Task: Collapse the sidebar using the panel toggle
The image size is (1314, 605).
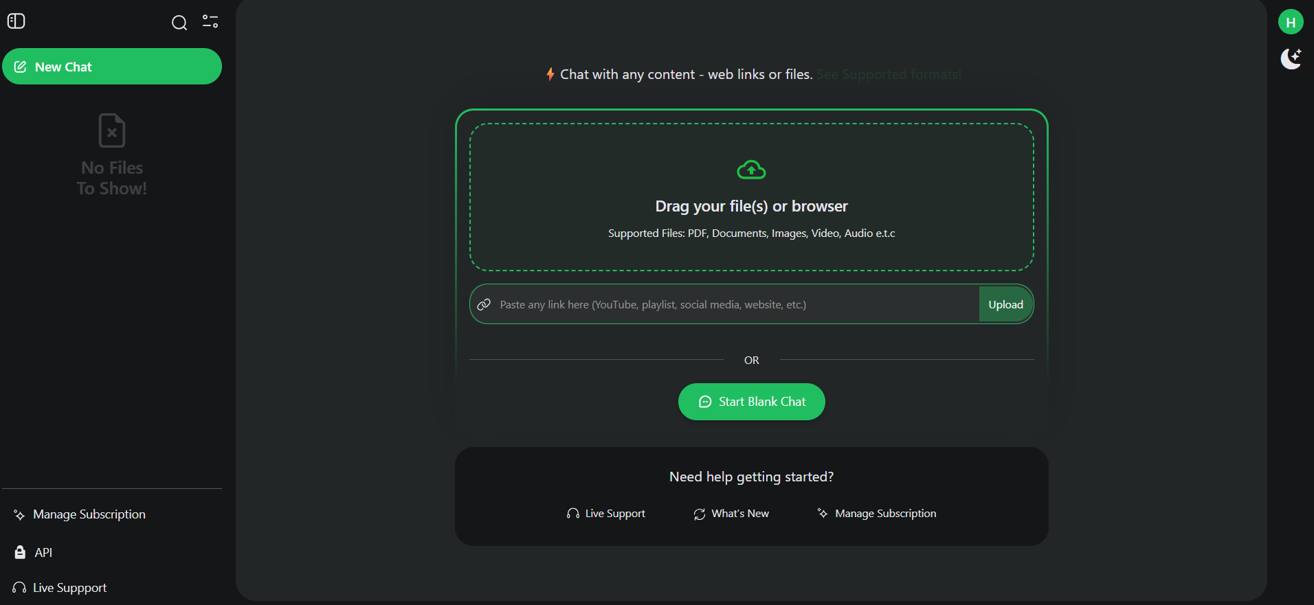Action: click(x=16, y=21)
